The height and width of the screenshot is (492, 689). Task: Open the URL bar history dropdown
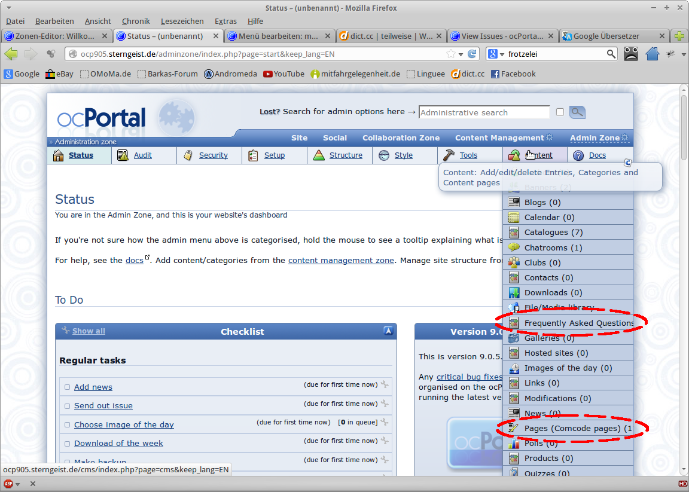click(461, 54)
